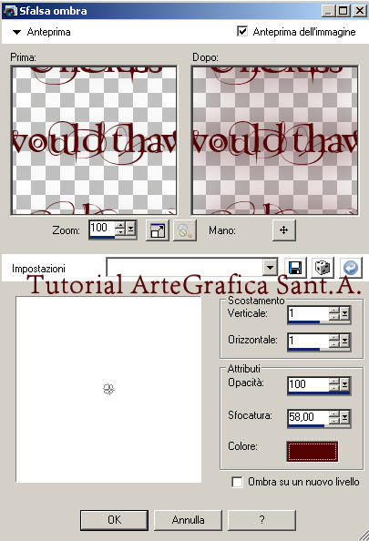Click the question mark help button
The height and width of the screenshot is (541, 369).
262,520
